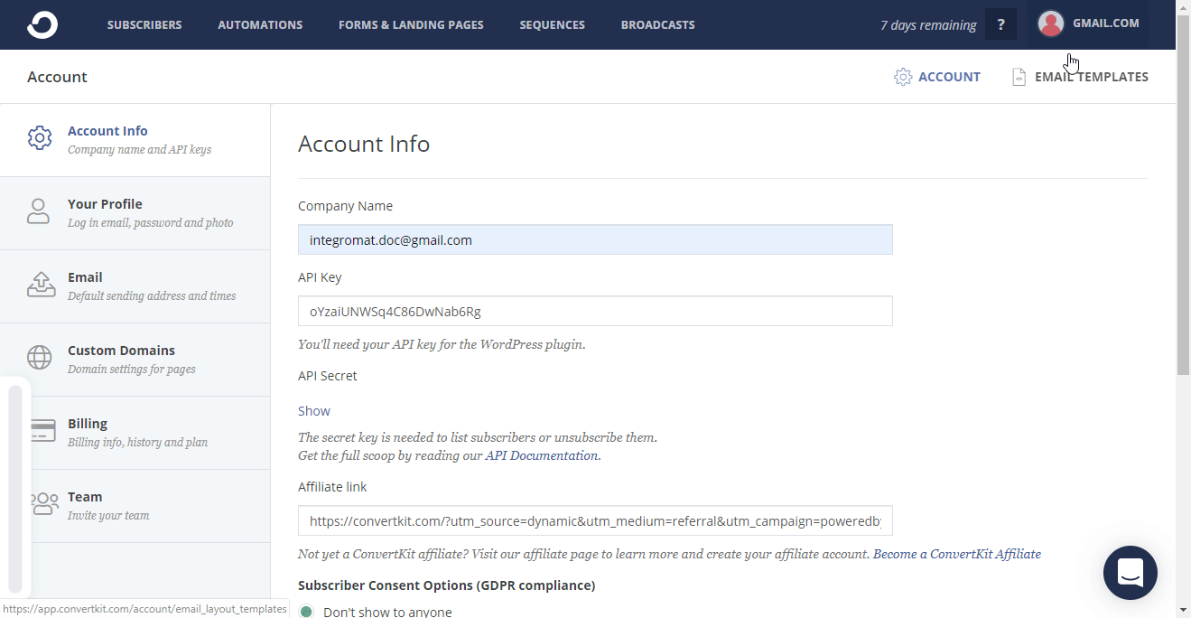Open the GMAIL.COM account dropdown
1191x618 pixels.
[1105, 23]
